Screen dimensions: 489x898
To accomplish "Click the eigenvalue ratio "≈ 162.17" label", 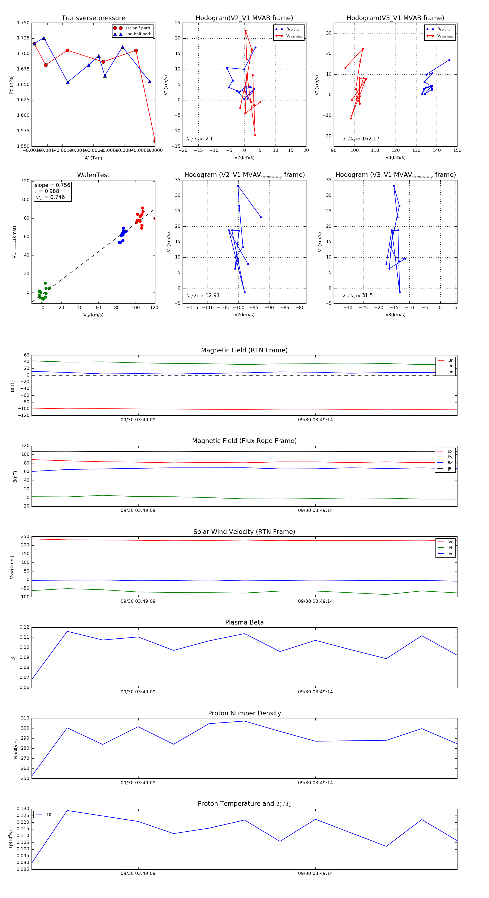I will click(x=361, y=139).
